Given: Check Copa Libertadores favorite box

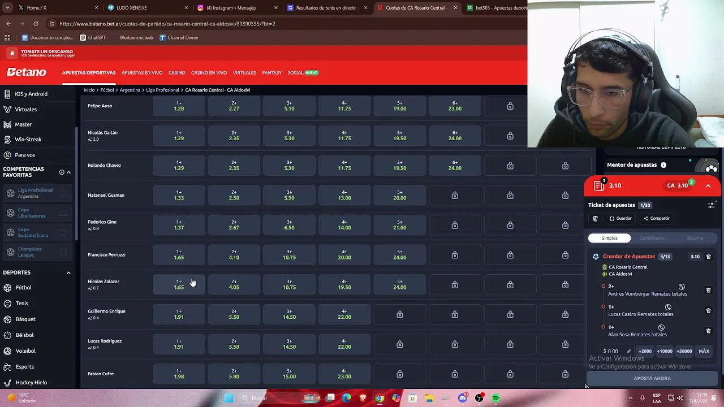Looking at the screenshot, I should tap(63, 213).
